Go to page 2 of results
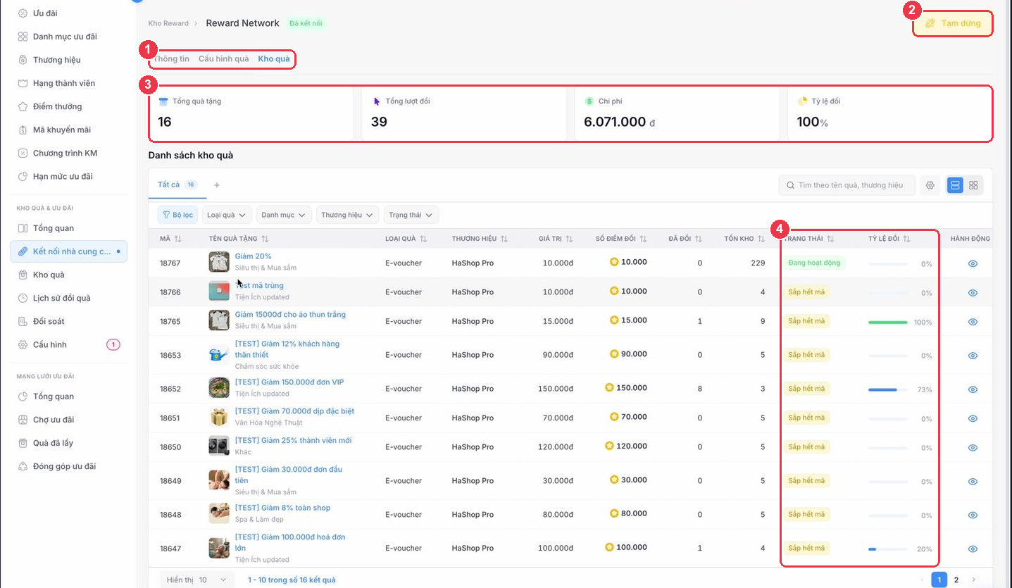Screen dimensions: 1012x588 click(x=956, y=580)
